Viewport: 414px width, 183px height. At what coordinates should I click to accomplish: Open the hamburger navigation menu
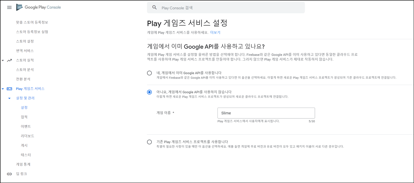[9, 7]
